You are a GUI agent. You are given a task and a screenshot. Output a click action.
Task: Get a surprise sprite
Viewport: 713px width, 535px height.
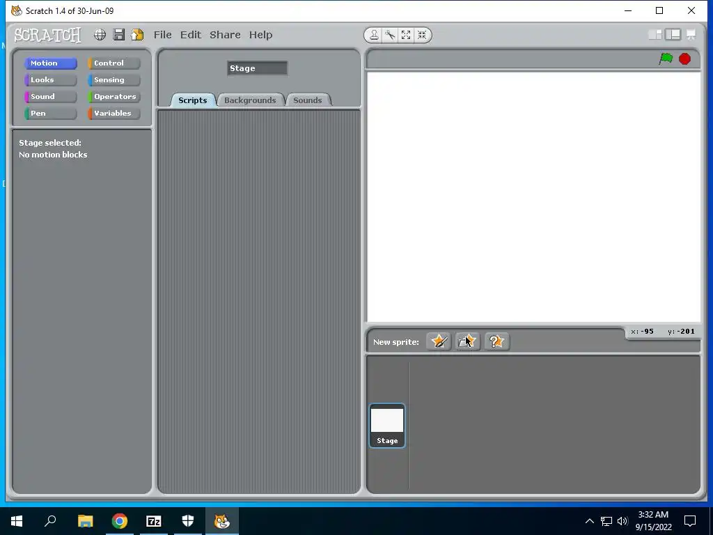496,341
